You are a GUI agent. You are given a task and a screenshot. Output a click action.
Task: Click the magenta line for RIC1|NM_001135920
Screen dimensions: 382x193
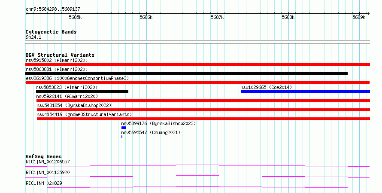(x=197, y=176)
